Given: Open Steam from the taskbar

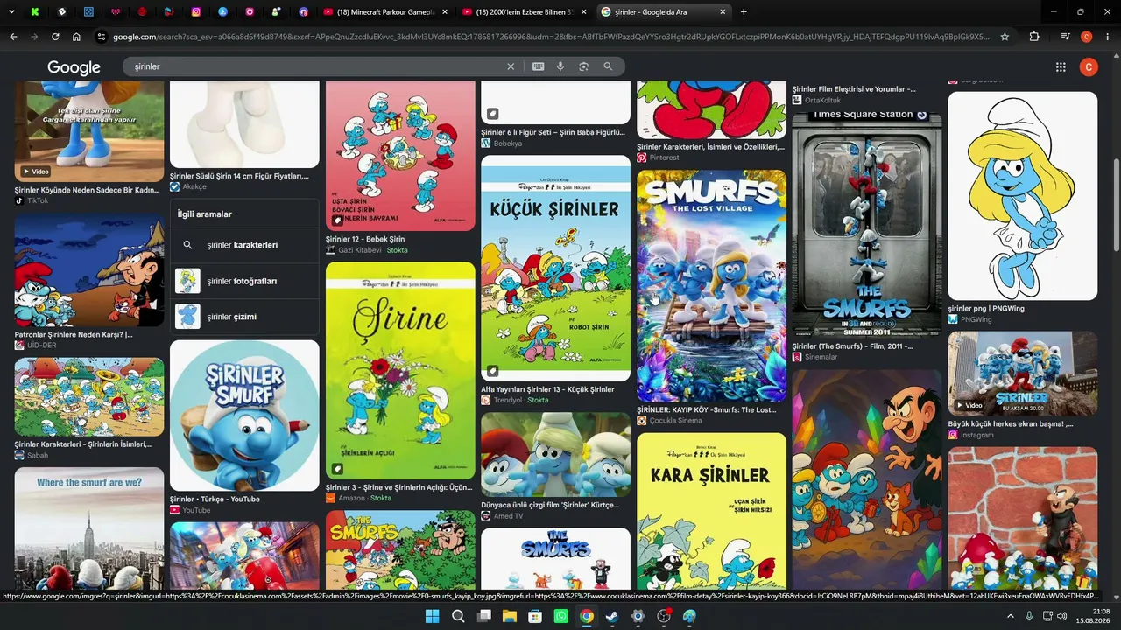Looking at the screenshot, I should point(612,616).
